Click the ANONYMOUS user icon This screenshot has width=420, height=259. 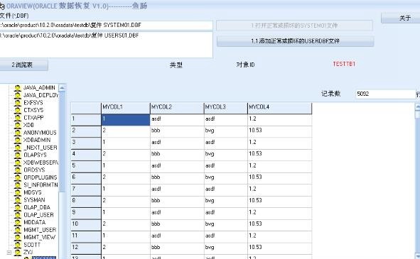(x=18, y=133)
